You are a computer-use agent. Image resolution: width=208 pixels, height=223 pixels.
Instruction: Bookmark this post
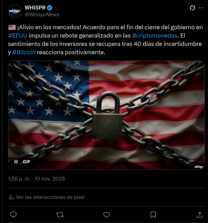[x=153, y=215]
